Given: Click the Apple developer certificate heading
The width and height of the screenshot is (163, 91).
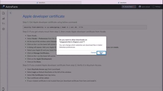Looking at the screenshot, I should click(44, 16).
